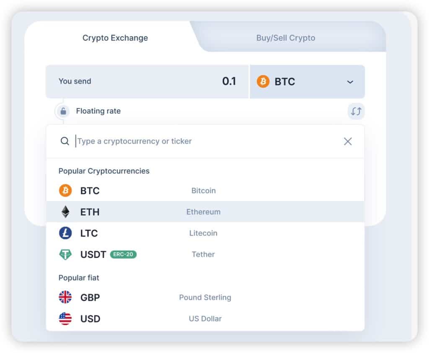Open the BTC send currency dropdown
Screen dimensions: 429x353
click(x=307, y=82)
